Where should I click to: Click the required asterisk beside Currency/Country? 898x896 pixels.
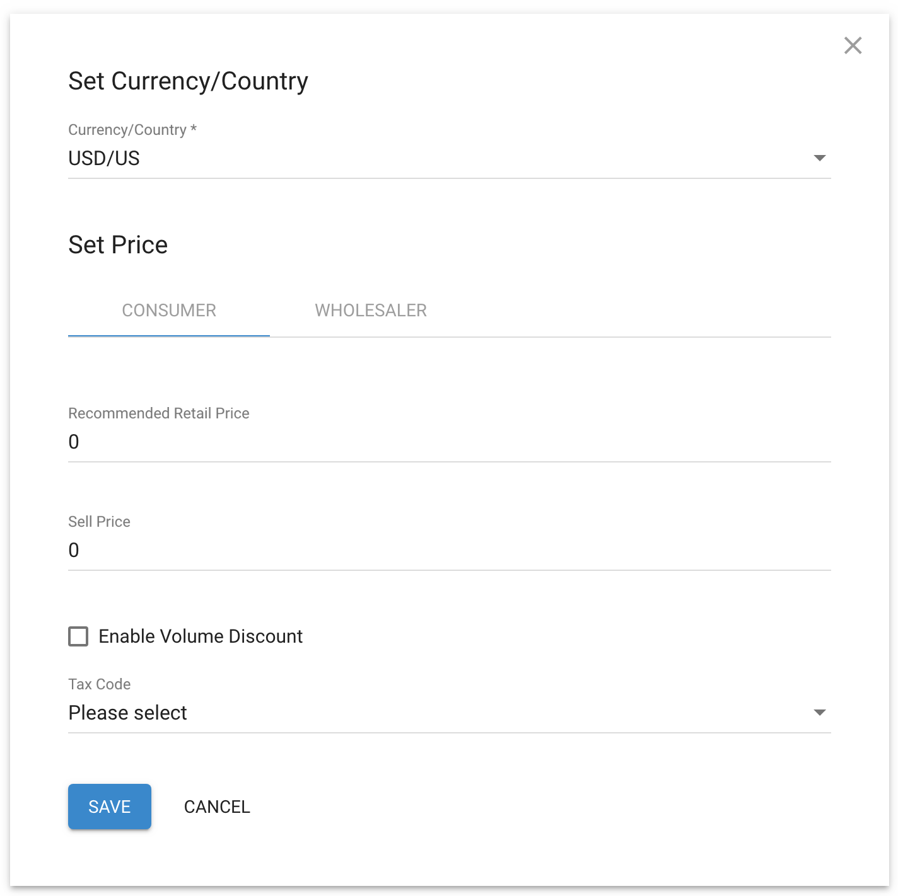194,129
